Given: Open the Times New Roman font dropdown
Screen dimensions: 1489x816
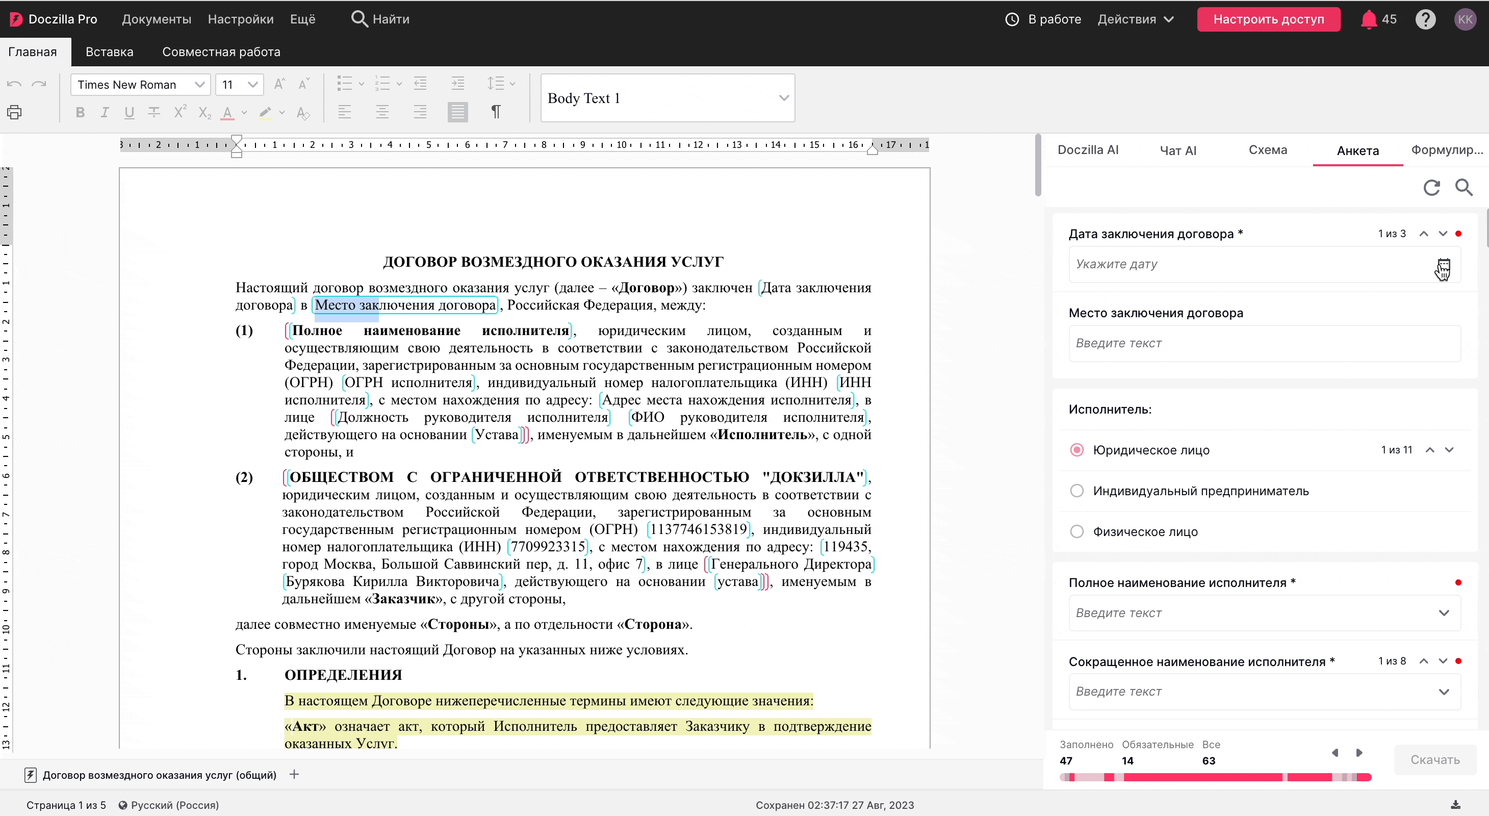Looking at the screenshot, I should point(199,85).
